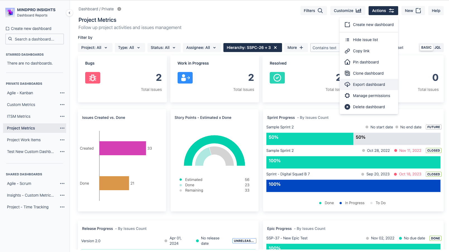Viewport: 449px width, 252px height.
Task: Remove the Hierarchy: SSPC-26 + 3 filter
Action: [275, 48]
